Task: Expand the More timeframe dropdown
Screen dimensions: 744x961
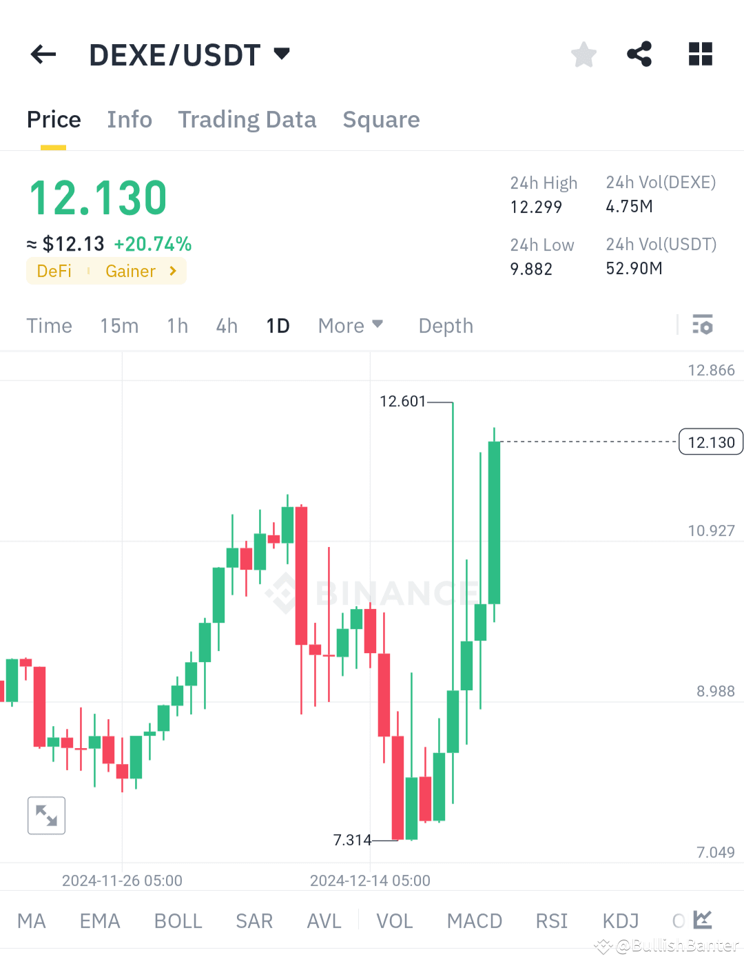Action: tap(351, 325)
